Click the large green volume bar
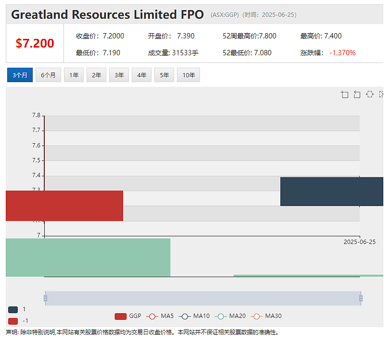The image size is (390, 341). pyautogui.click(x=88, y=257)
